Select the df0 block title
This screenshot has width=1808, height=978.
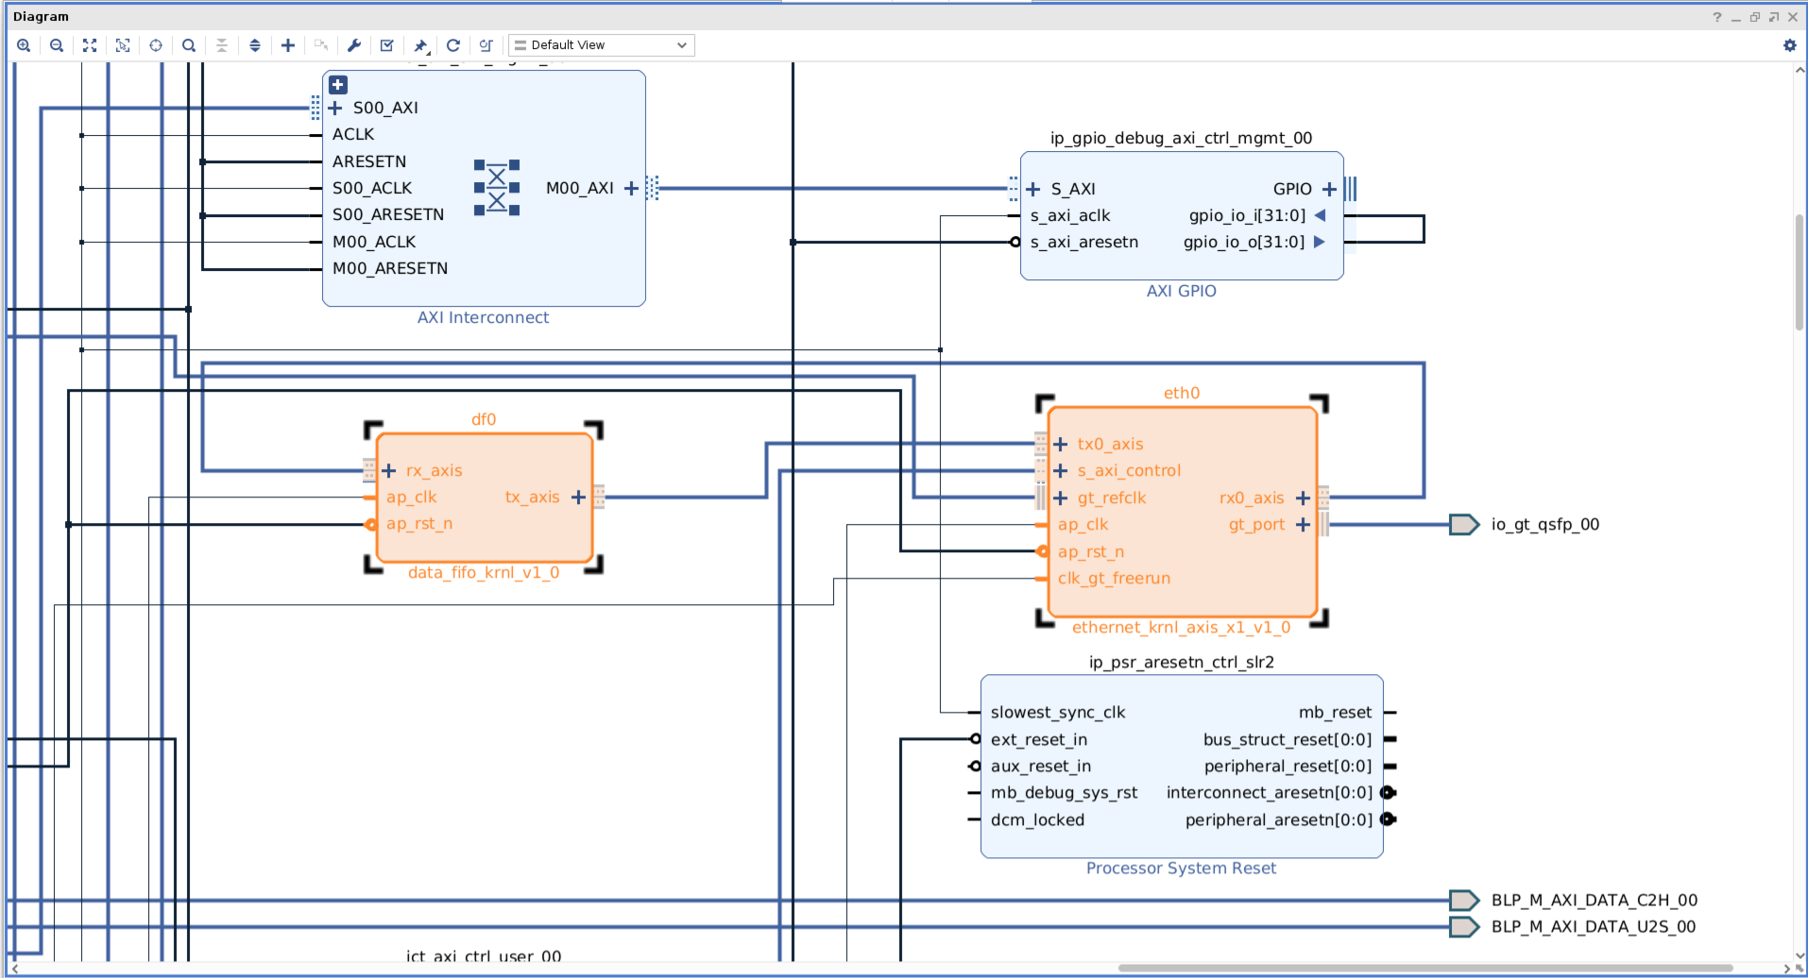click(x=484, y=419)
